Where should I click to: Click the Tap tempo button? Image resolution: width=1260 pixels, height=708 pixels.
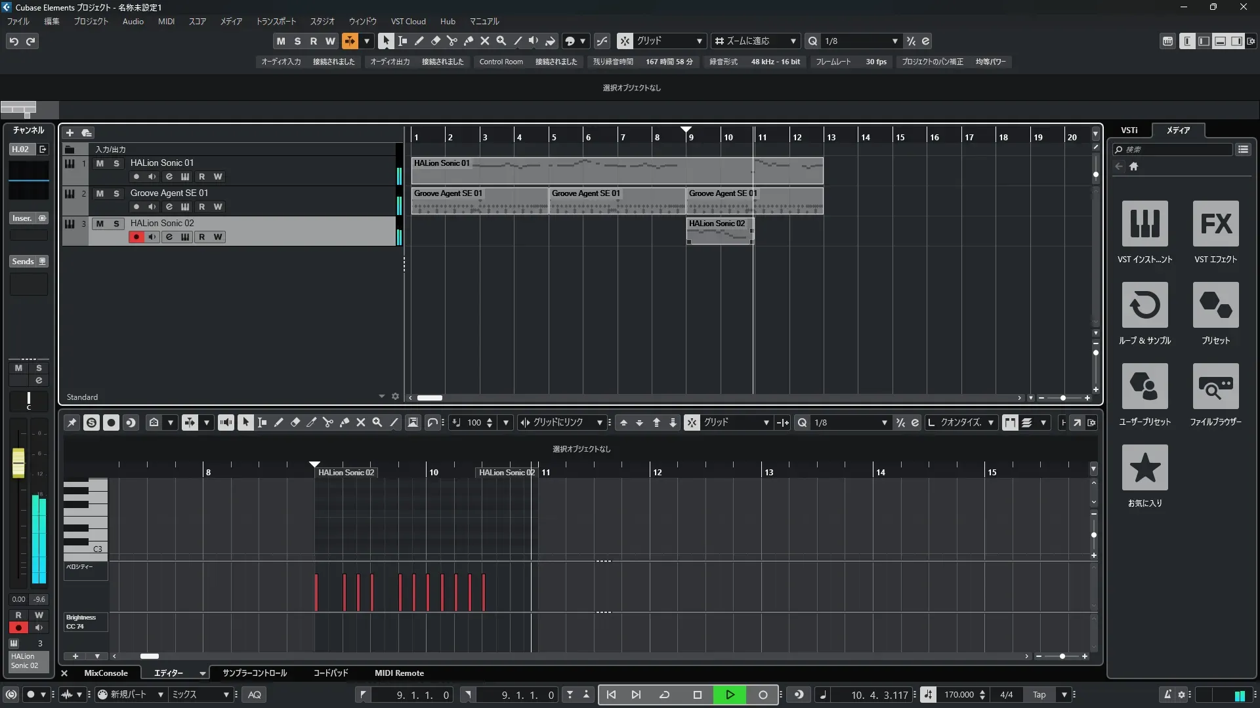pos(1039,695)
